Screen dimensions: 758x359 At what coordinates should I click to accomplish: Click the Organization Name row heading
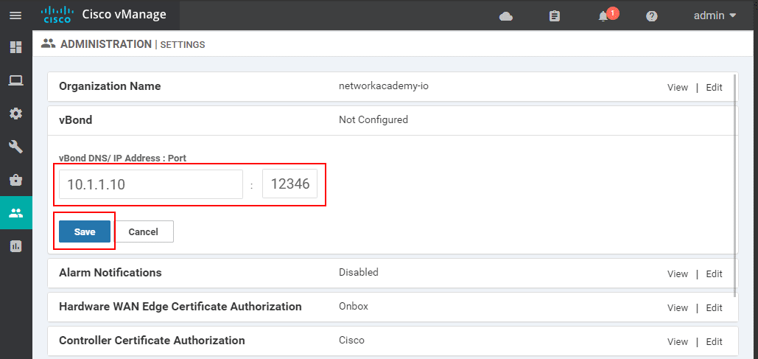[110, 86]
